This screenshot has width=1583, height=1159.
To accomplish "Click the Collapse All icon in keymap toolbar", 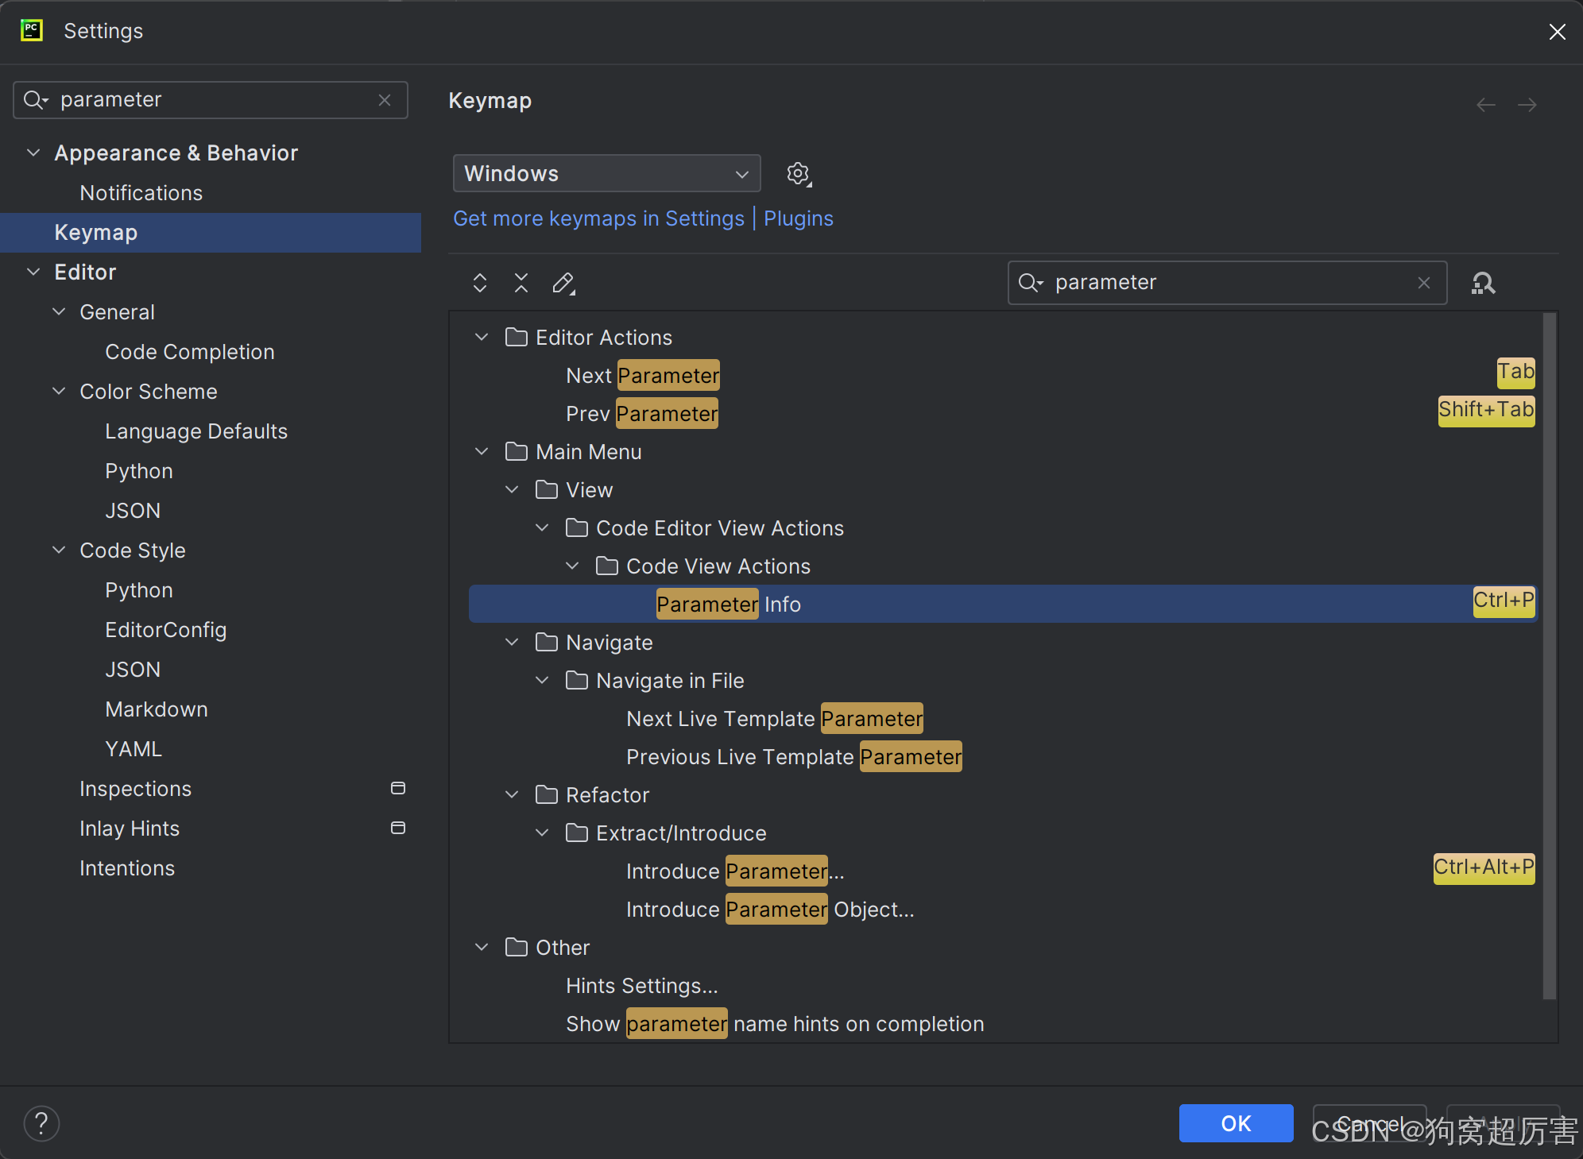I will (521, 283).
